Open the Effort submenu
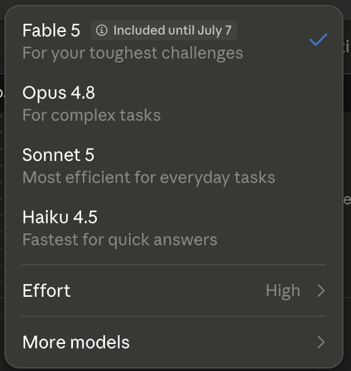Viewport: 351px width, 371px height. click(174, 291)
